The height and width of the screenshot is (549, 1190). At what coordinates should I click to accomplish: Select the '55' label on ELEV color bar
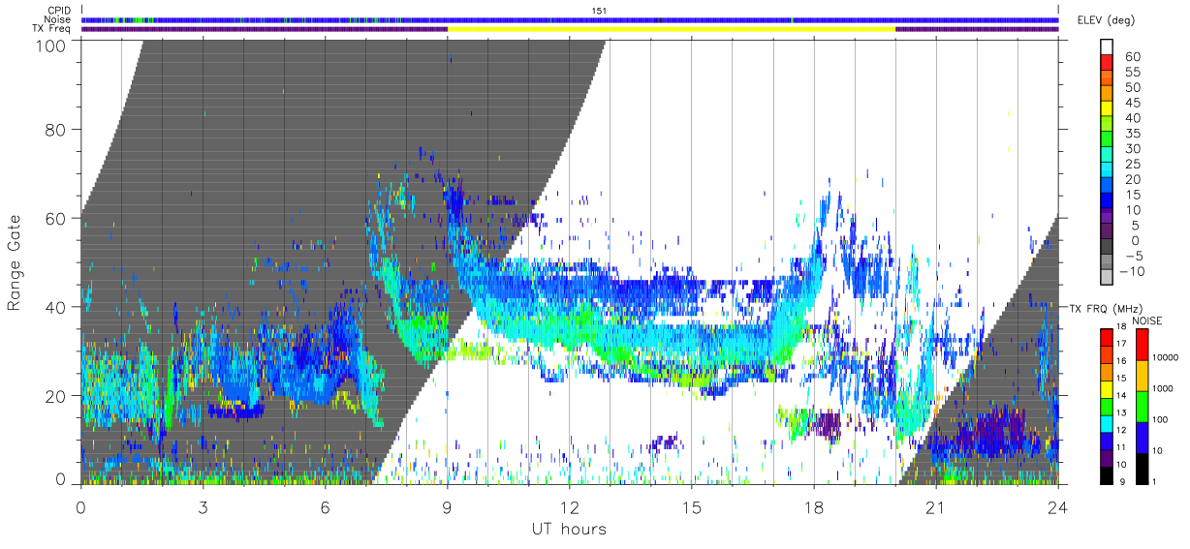1132,73
